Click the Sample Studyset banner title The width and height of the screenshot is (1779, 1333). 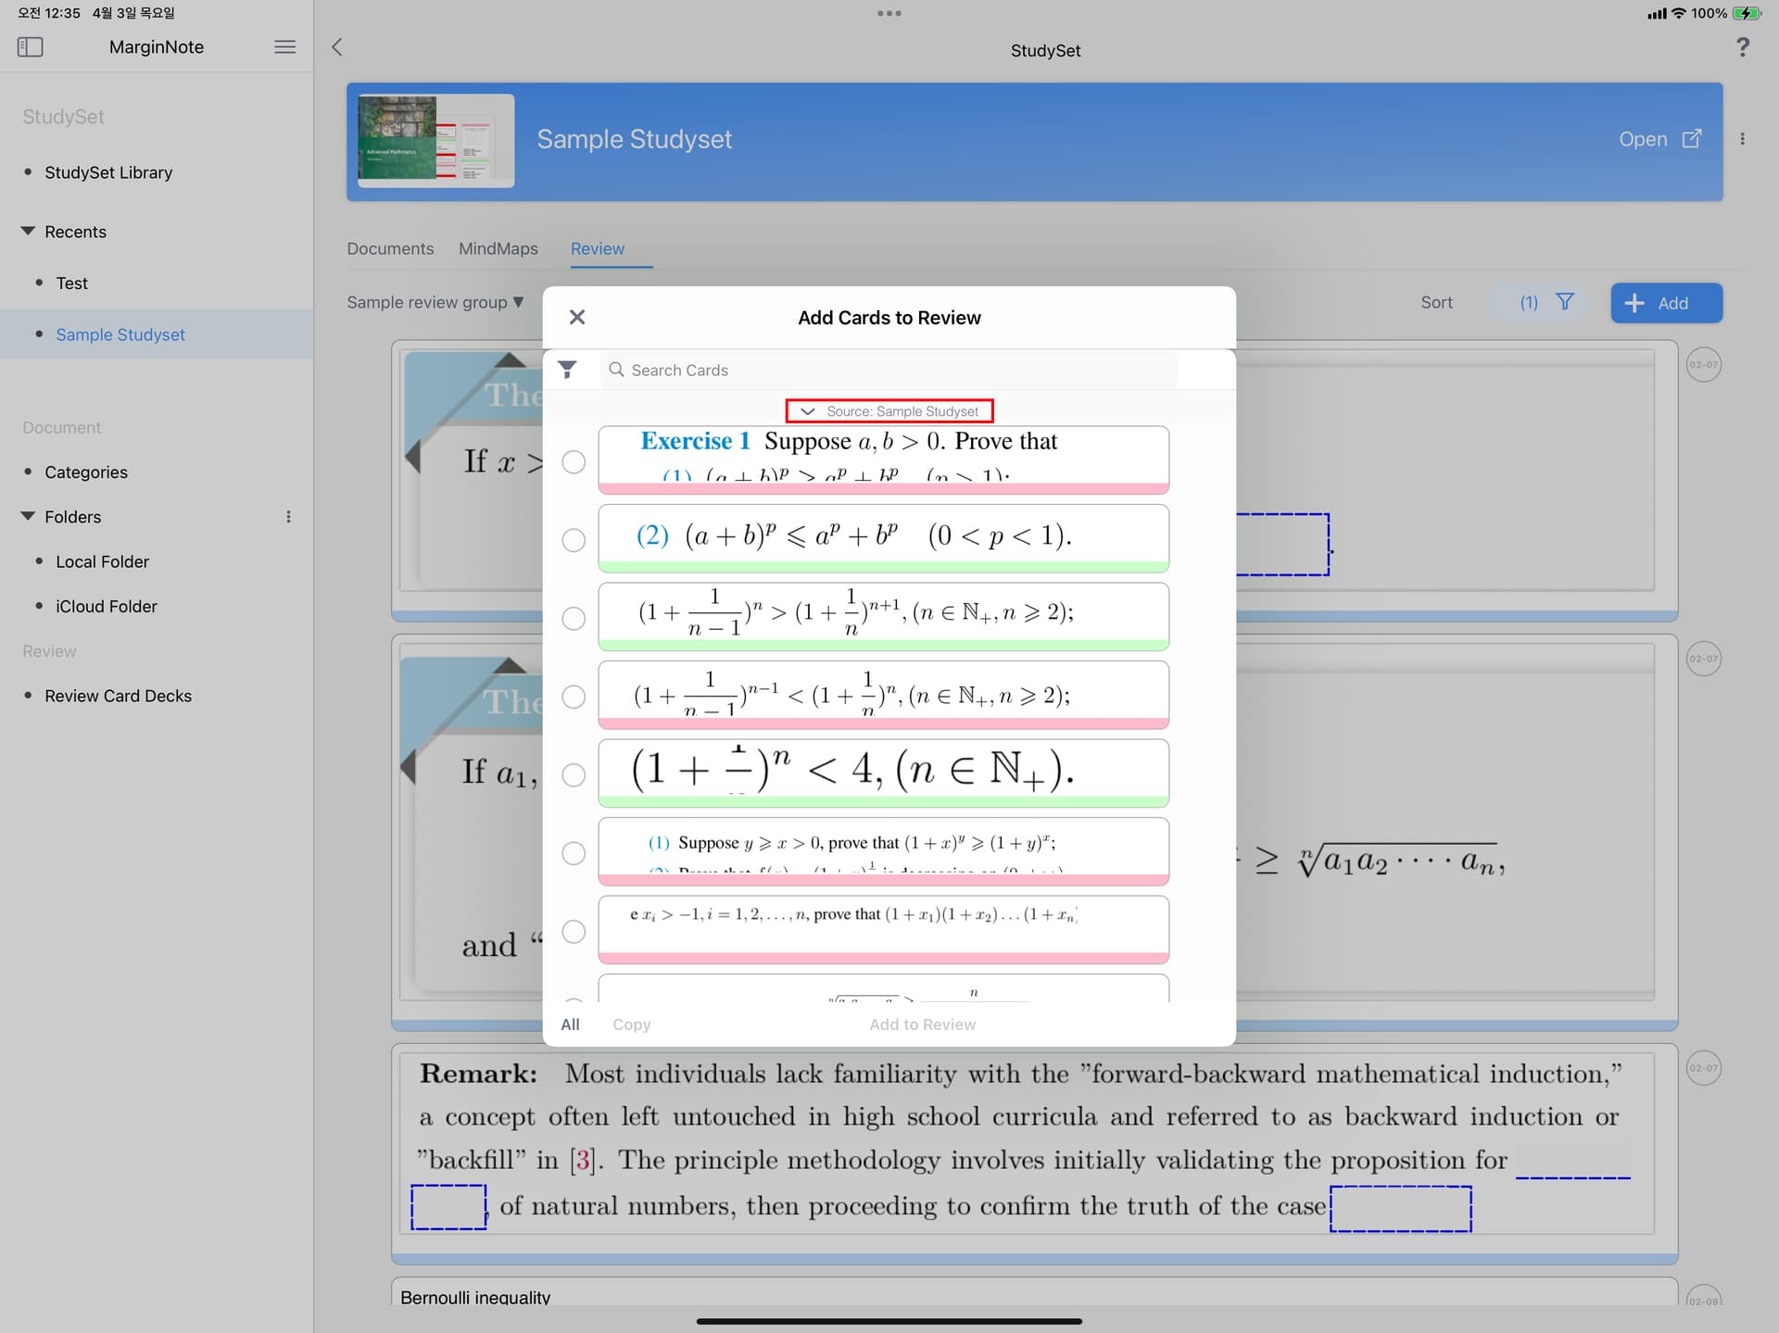(x=634, y=139)
